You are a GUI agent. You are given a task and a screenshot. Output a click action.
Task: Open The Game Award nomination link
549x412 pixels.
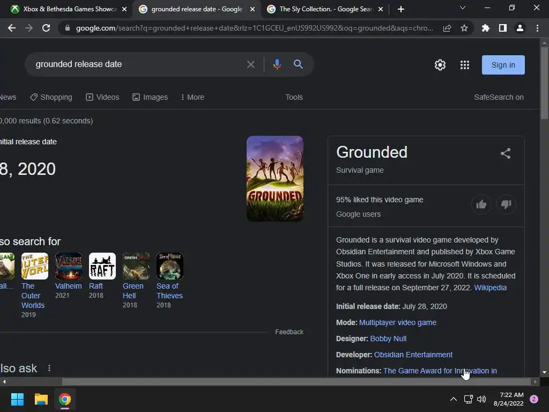tap(440, 371)
